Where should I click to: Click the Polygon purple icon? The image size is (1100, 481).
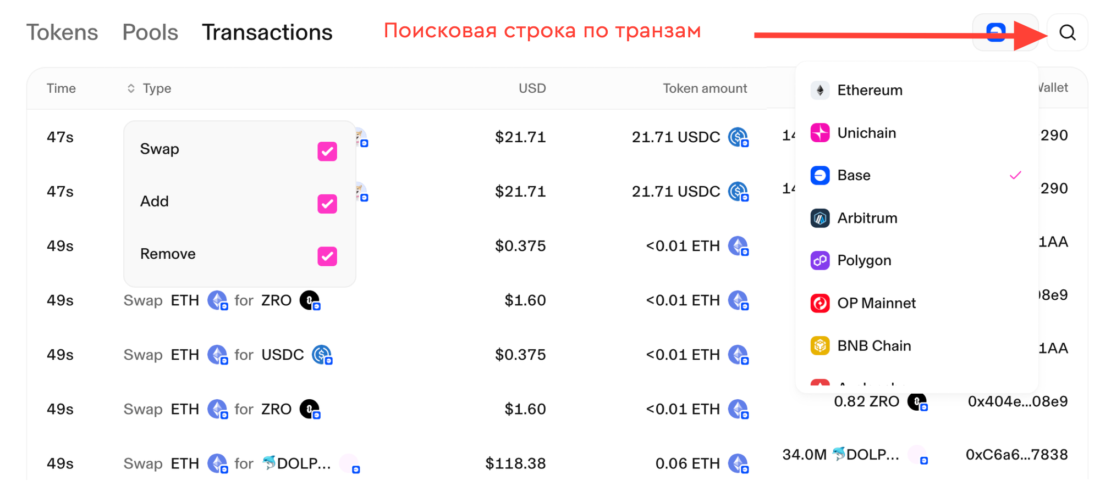pyautogui.click(x=820, y=260)
